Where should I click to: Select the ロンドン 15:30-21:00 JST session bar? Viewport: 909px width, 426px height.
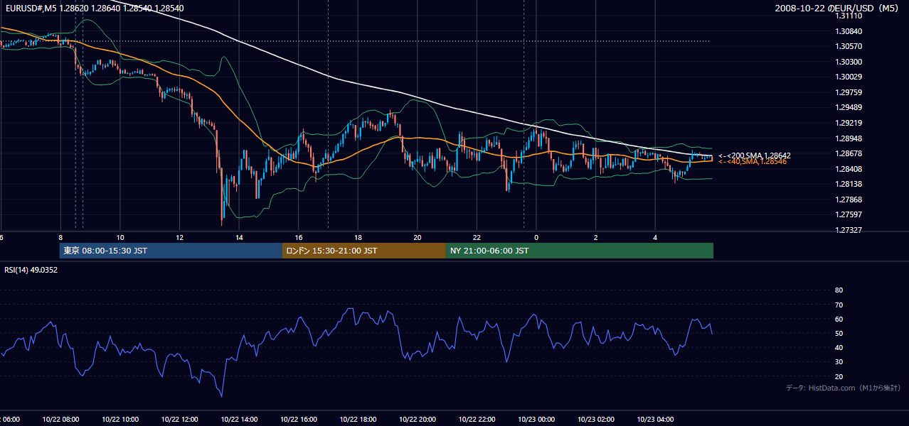(364, 251)
